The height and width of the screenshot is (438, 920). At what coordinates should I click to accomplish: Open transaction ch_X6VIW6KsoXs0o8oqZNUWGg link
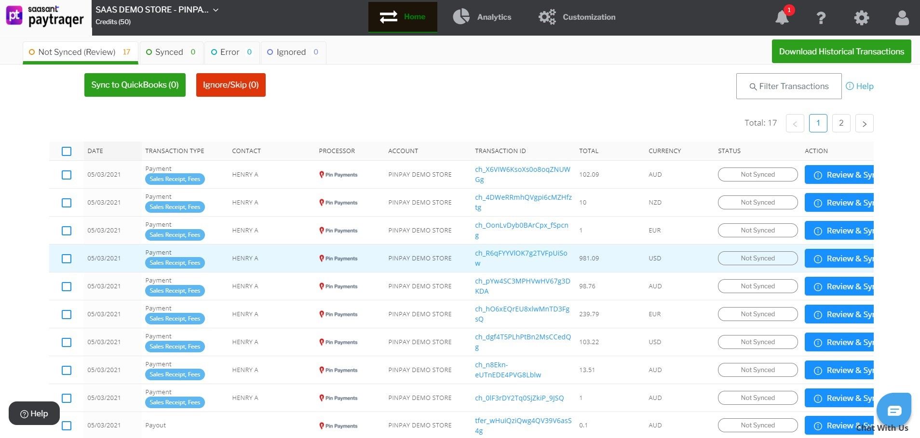(x=523, y=175)
